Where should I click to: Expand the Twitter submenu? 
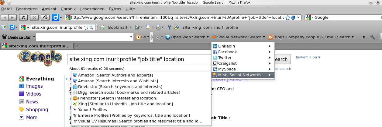[243, 57]
